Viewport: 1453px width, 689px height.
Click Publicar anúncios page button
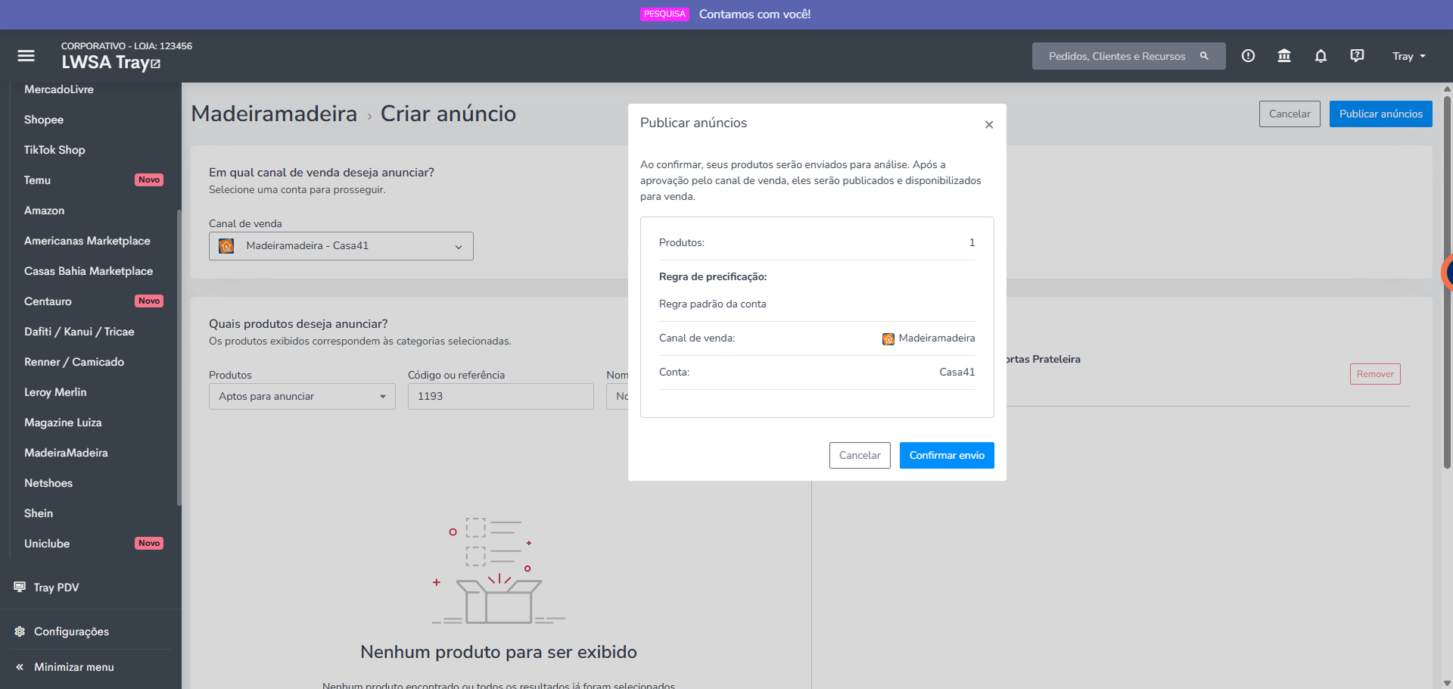1380,114
